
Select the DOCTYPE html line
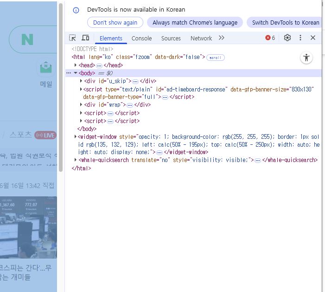92,49
